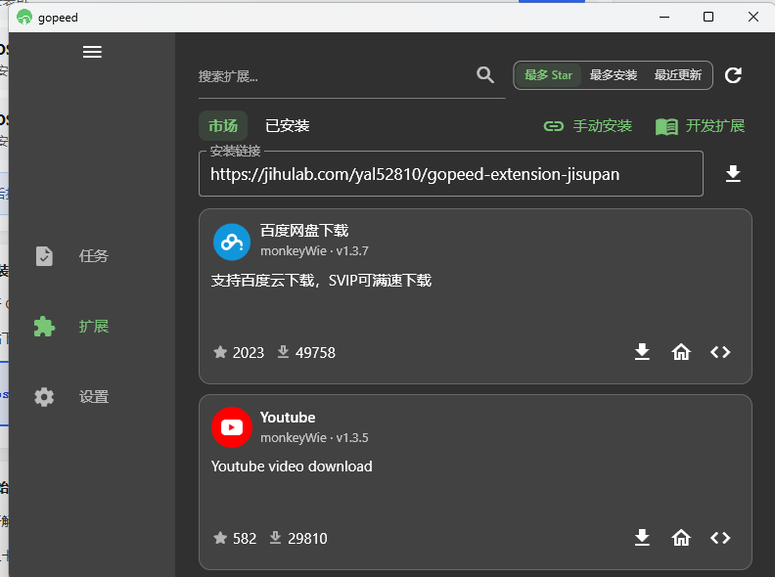Image resolution: width=775 pixels, height=577 pixels.
Task: Click the 安装链接 URL input field
Action: click(x=451, y=174)
